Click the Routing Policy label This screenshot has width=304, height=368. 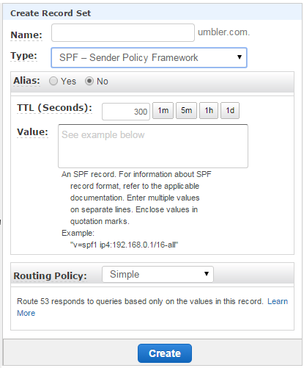click(50, 276)
